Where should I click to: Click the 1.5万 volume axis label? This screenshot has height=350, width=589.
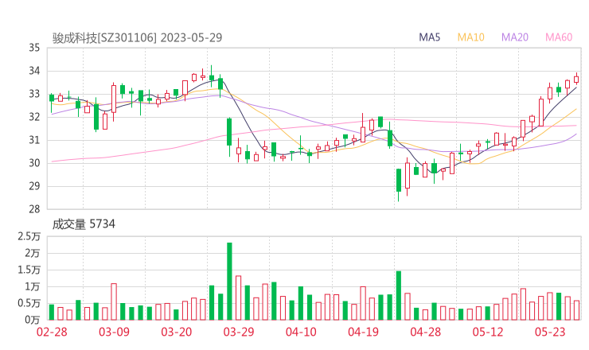(29, 270)
